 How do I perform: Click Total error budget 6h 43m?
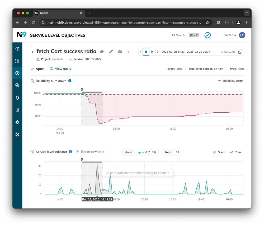click(x=206, y=69)
